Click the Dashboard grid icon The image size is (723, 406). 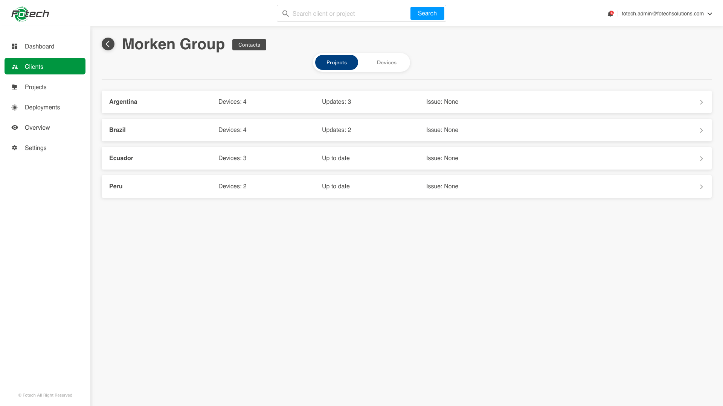[x=15, y=46]
